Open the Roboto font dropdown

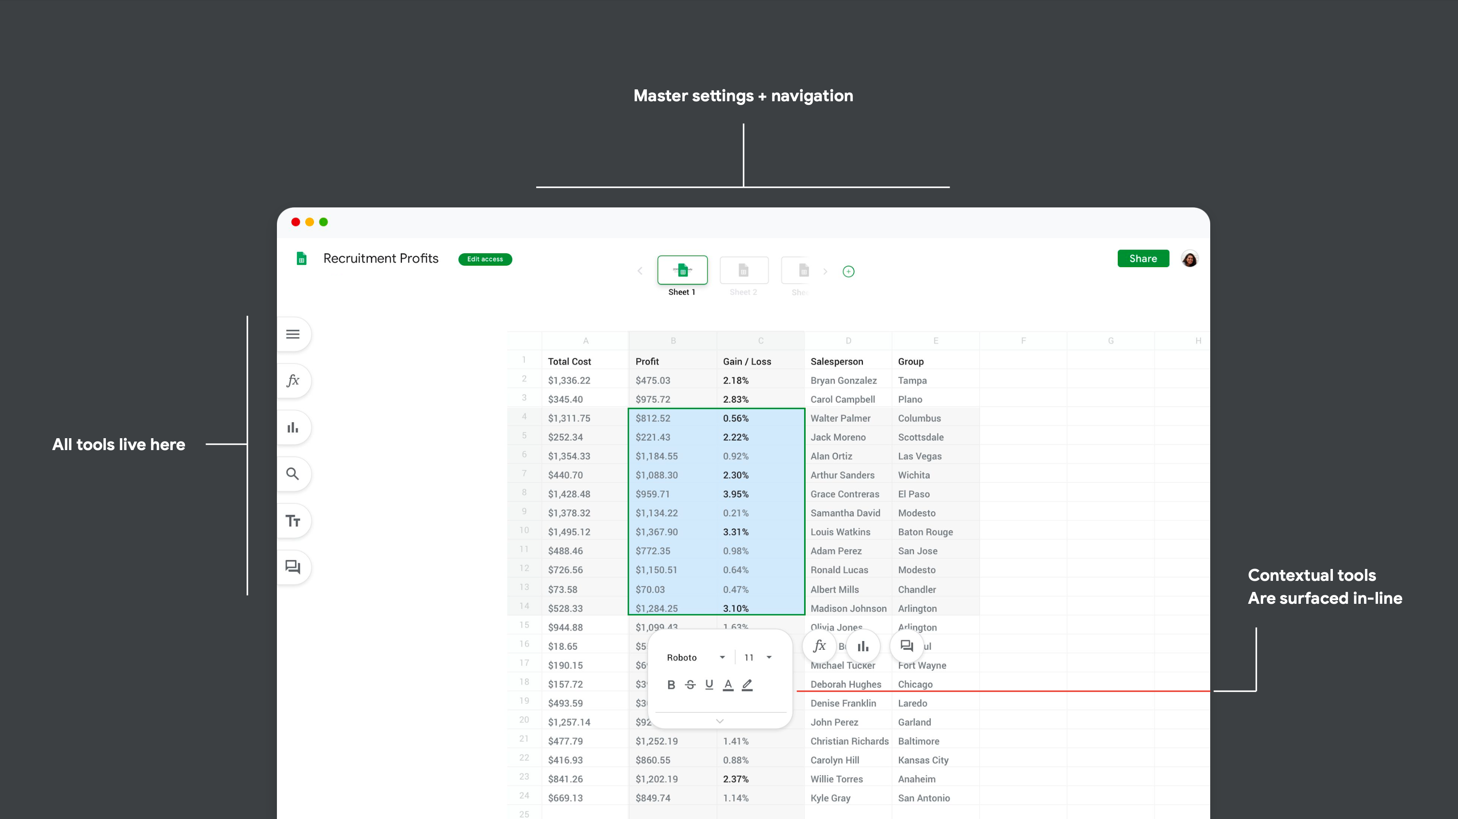pos(696,657)
